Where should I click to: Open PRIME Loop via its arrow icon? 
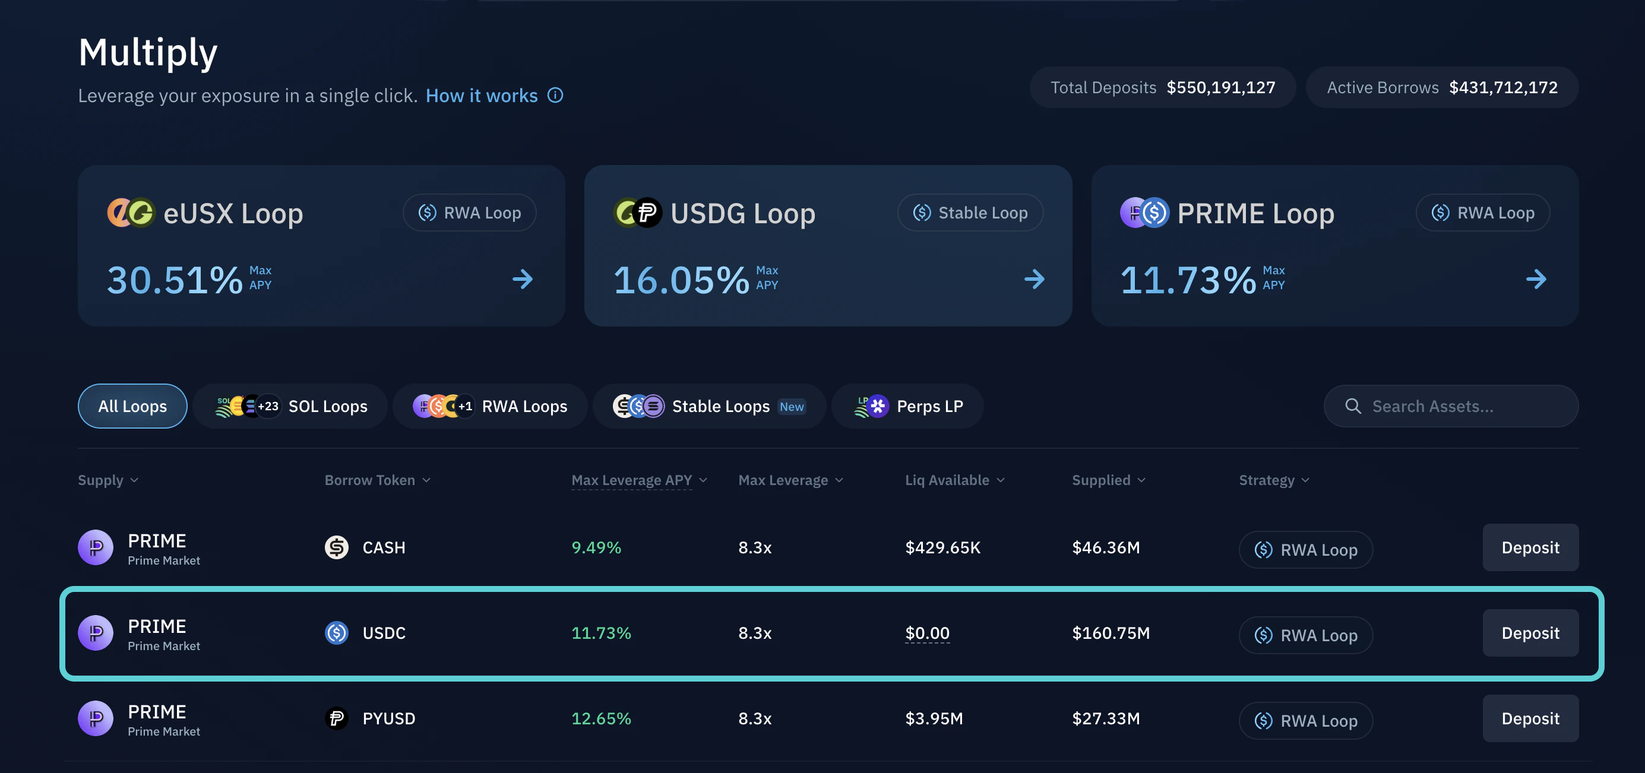tap(1536, 279)
